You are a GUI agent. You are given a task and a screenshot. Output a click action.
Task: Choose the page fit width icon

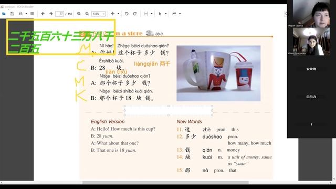[x=146, y=14]
